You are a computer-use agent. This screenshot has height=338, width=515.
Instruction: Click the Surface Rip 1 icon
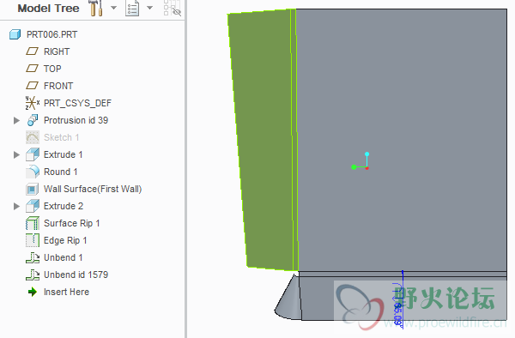(x=33, y=223)
